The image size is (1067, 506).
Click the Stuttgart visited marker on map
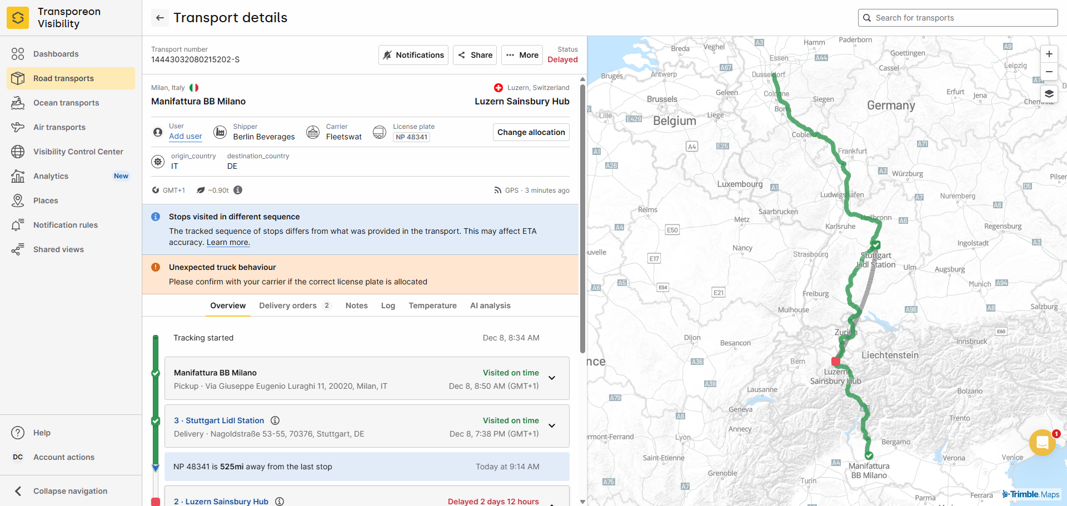point(876,245)
